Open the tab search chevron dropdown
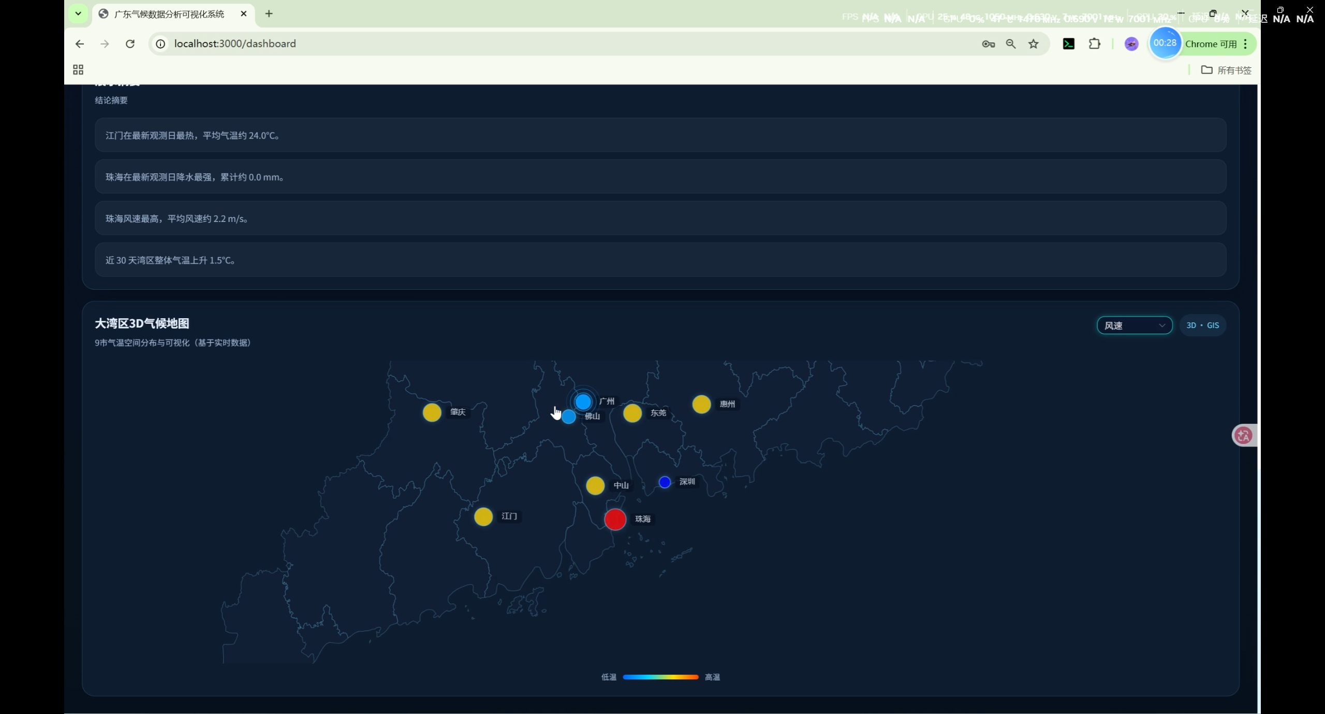 78,13
